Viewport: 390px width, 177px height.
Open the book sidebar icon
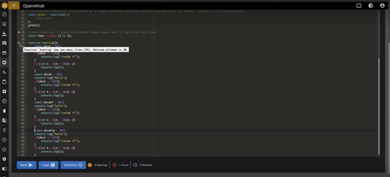point(4,169)
